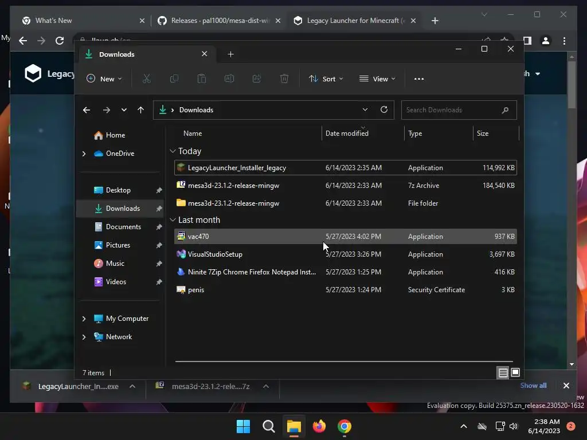Open the Sort dropdown menu

(326, 79)
